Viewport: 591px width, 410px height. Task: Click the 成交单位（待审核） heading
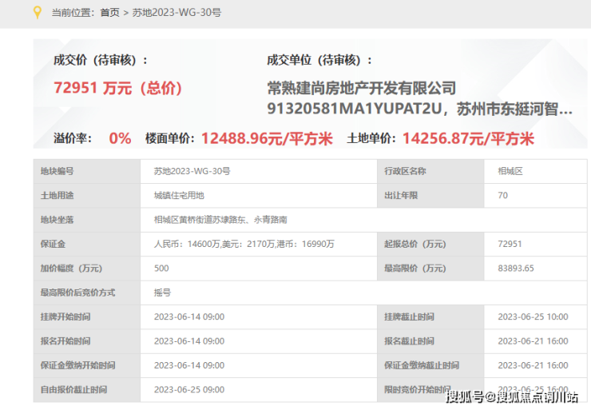point(319,60)
